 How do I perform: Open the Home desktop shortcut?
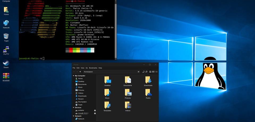(6, 11)
